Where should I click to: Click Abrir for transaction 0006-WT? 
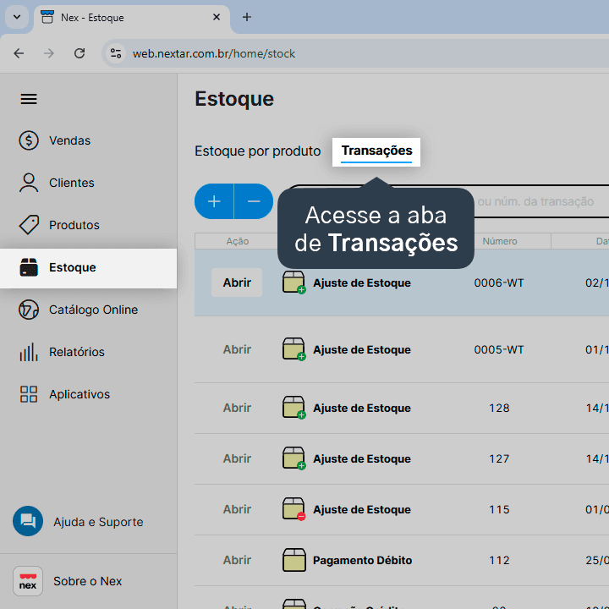pyautogui.click(x=237, y=283)
